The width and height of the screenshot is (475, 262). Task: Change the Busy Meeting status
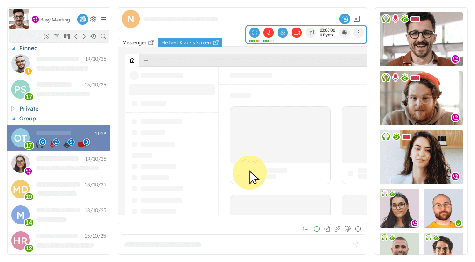coord(51,20)
